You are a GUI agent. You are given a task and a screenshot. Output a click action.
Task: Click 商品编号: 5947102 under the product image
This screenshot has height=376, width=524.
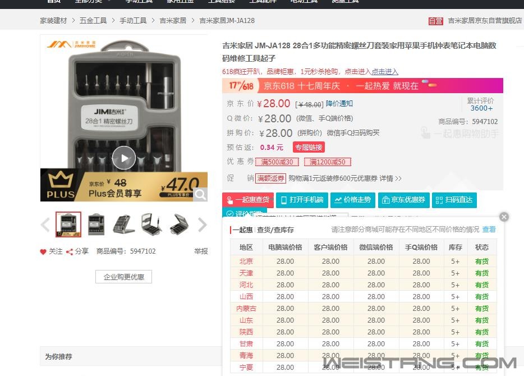coord(126,251)
